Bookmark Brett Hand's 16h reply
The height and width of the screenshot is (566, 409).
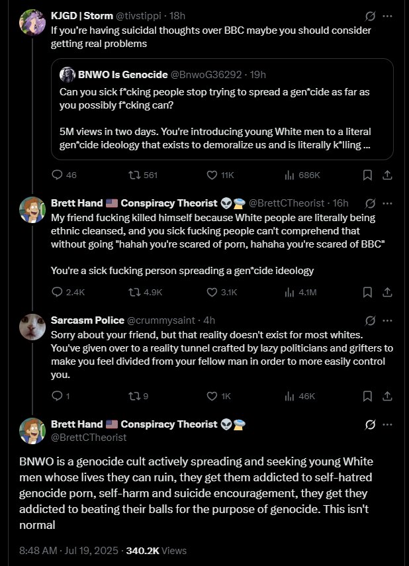click(367, 292)
